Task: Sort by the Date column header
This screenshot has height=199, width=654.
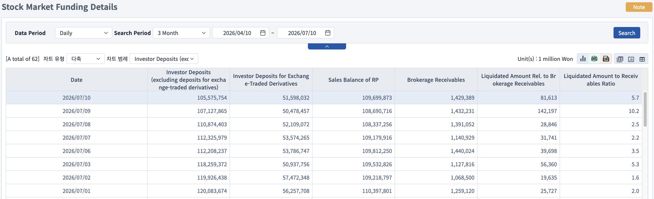Action: [x=76, y=80]
